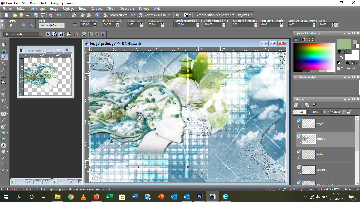This screenshot has width=360, height=202.
Task: Undo the last action
Action: pyautogui.click(x=59, y=15)
